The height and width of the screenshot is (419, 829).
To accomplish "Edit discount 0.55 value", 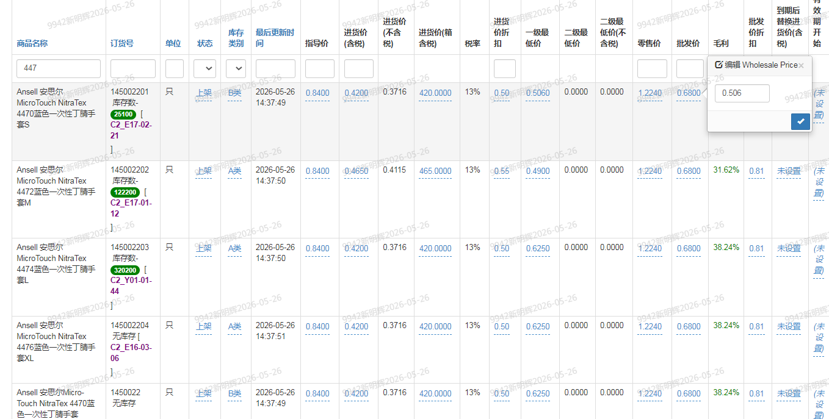I will coord(502,171).
